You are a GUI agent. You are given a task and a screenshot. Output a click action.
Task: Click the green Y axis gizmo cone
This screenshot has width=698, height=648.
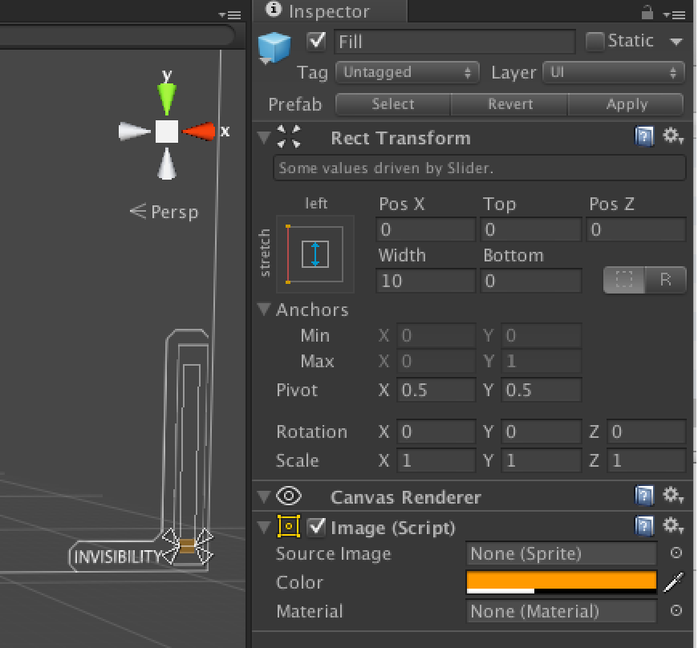point(167,97)
